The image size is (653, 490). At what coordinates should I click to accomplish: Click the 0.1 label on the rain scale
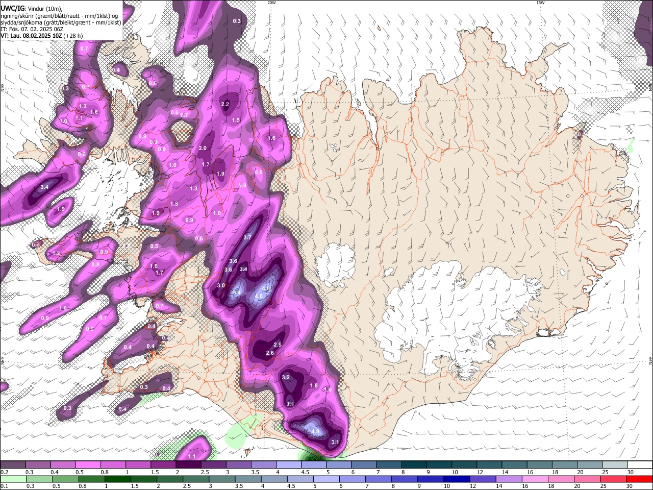click(4, 486)
